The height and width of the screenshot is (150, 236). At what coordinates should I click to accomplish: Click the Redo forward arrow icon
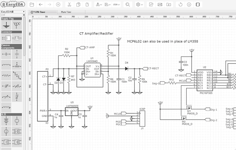49,4
